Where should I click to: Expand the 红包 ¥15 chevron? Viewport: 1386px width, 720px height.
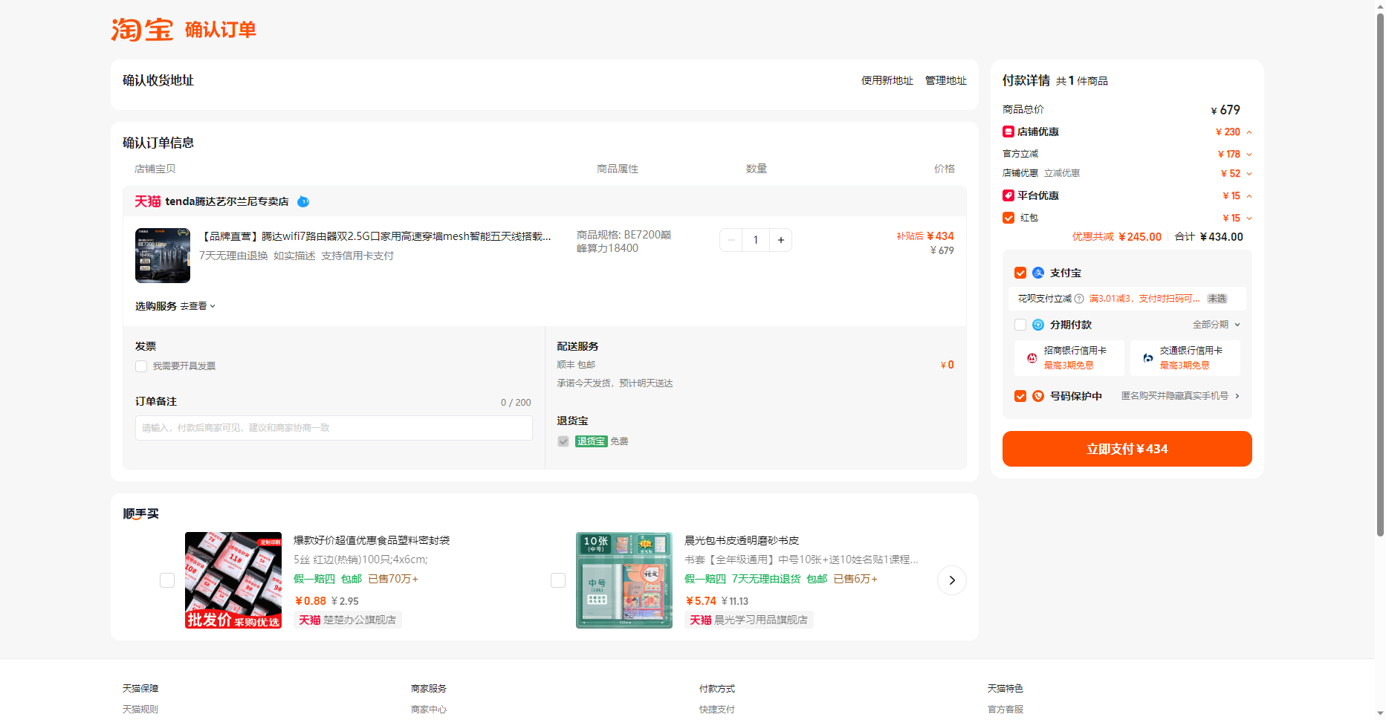(1249, 218)
